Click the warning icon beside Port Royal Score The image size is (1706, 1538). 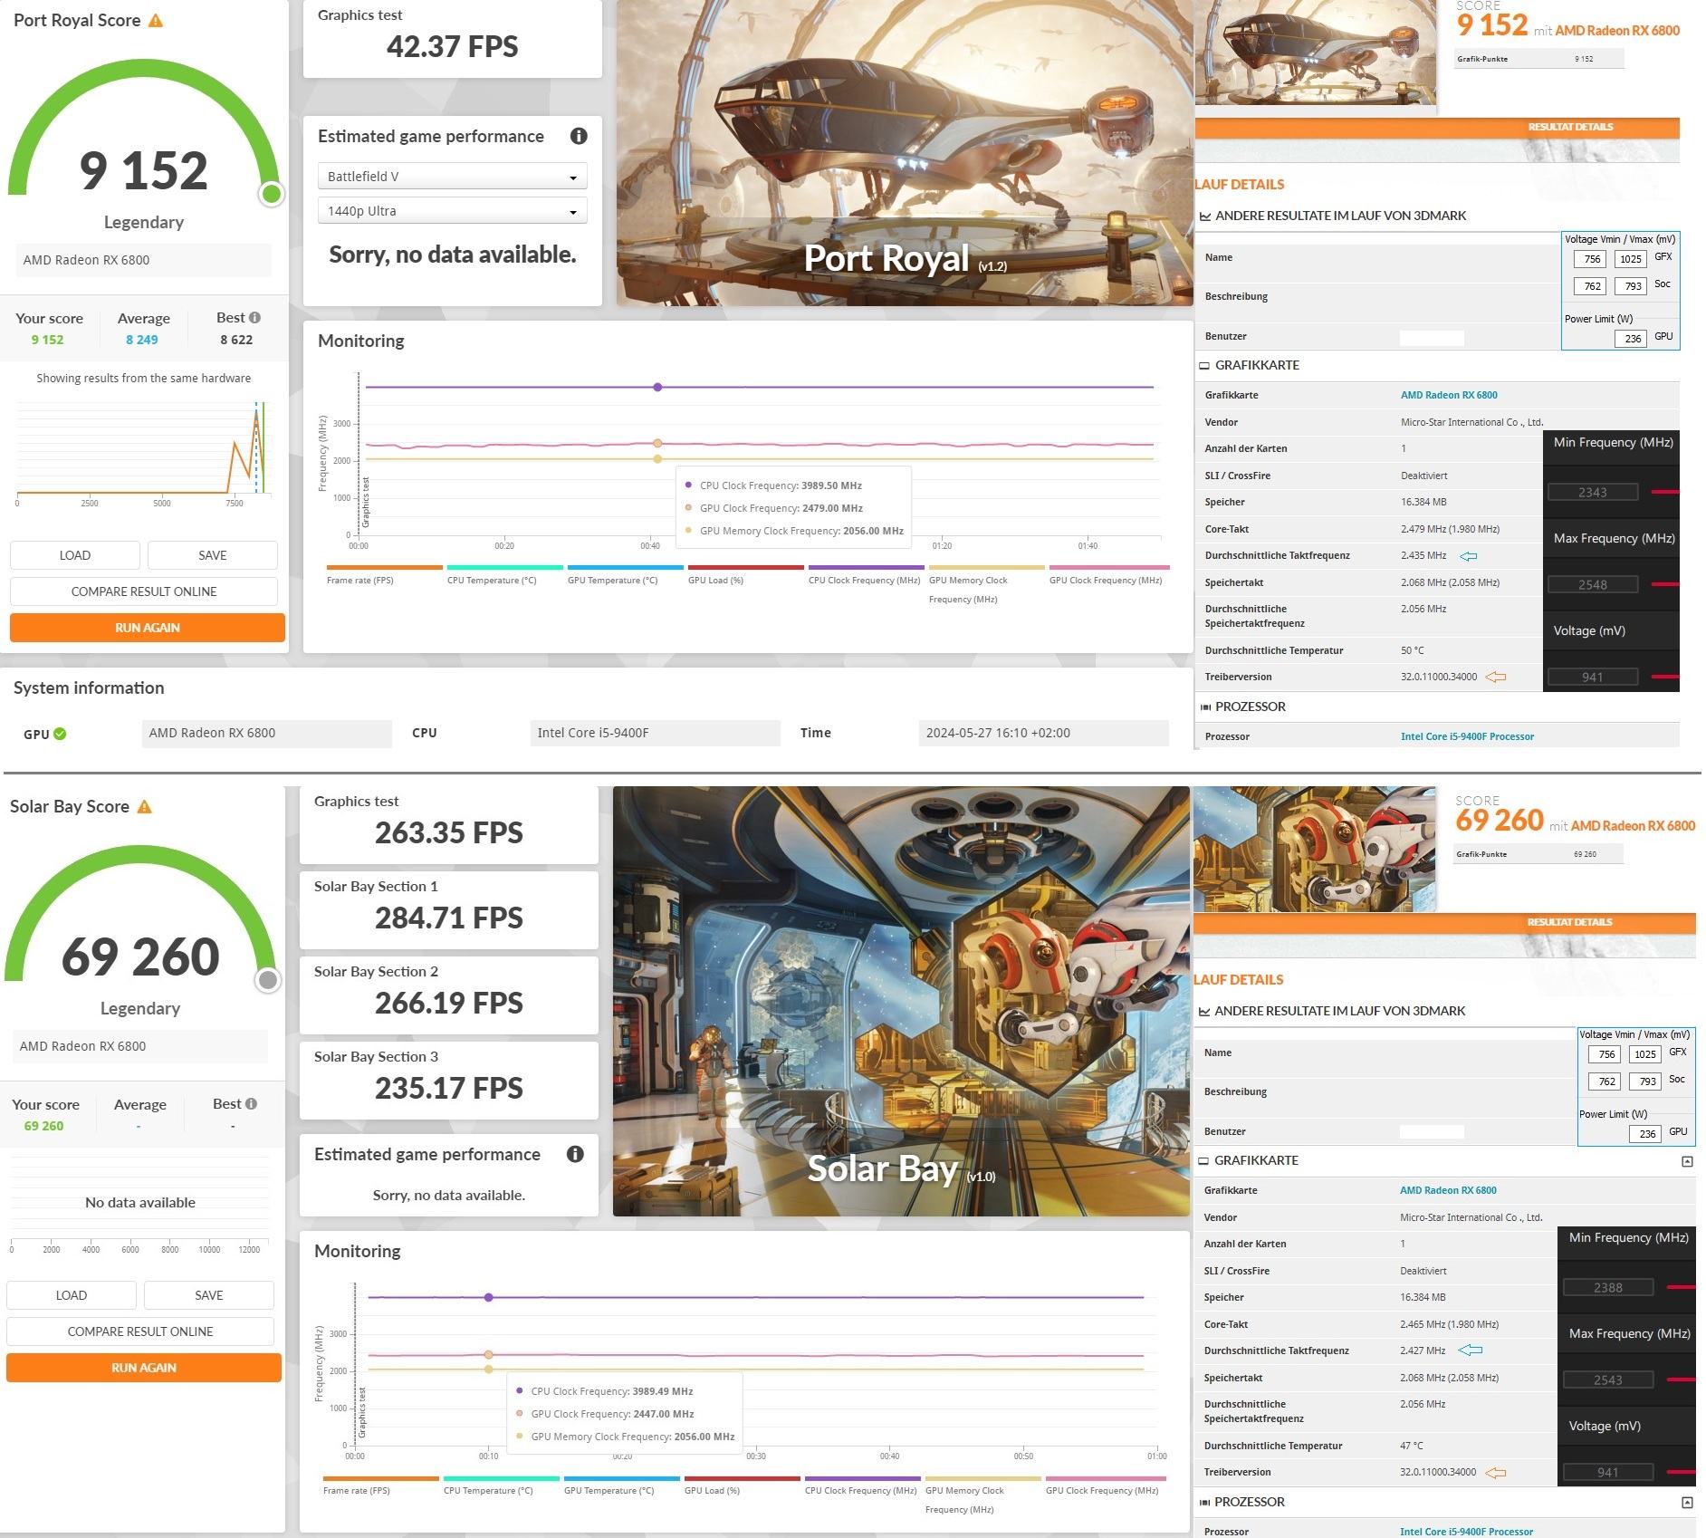[x=156, y=20]
